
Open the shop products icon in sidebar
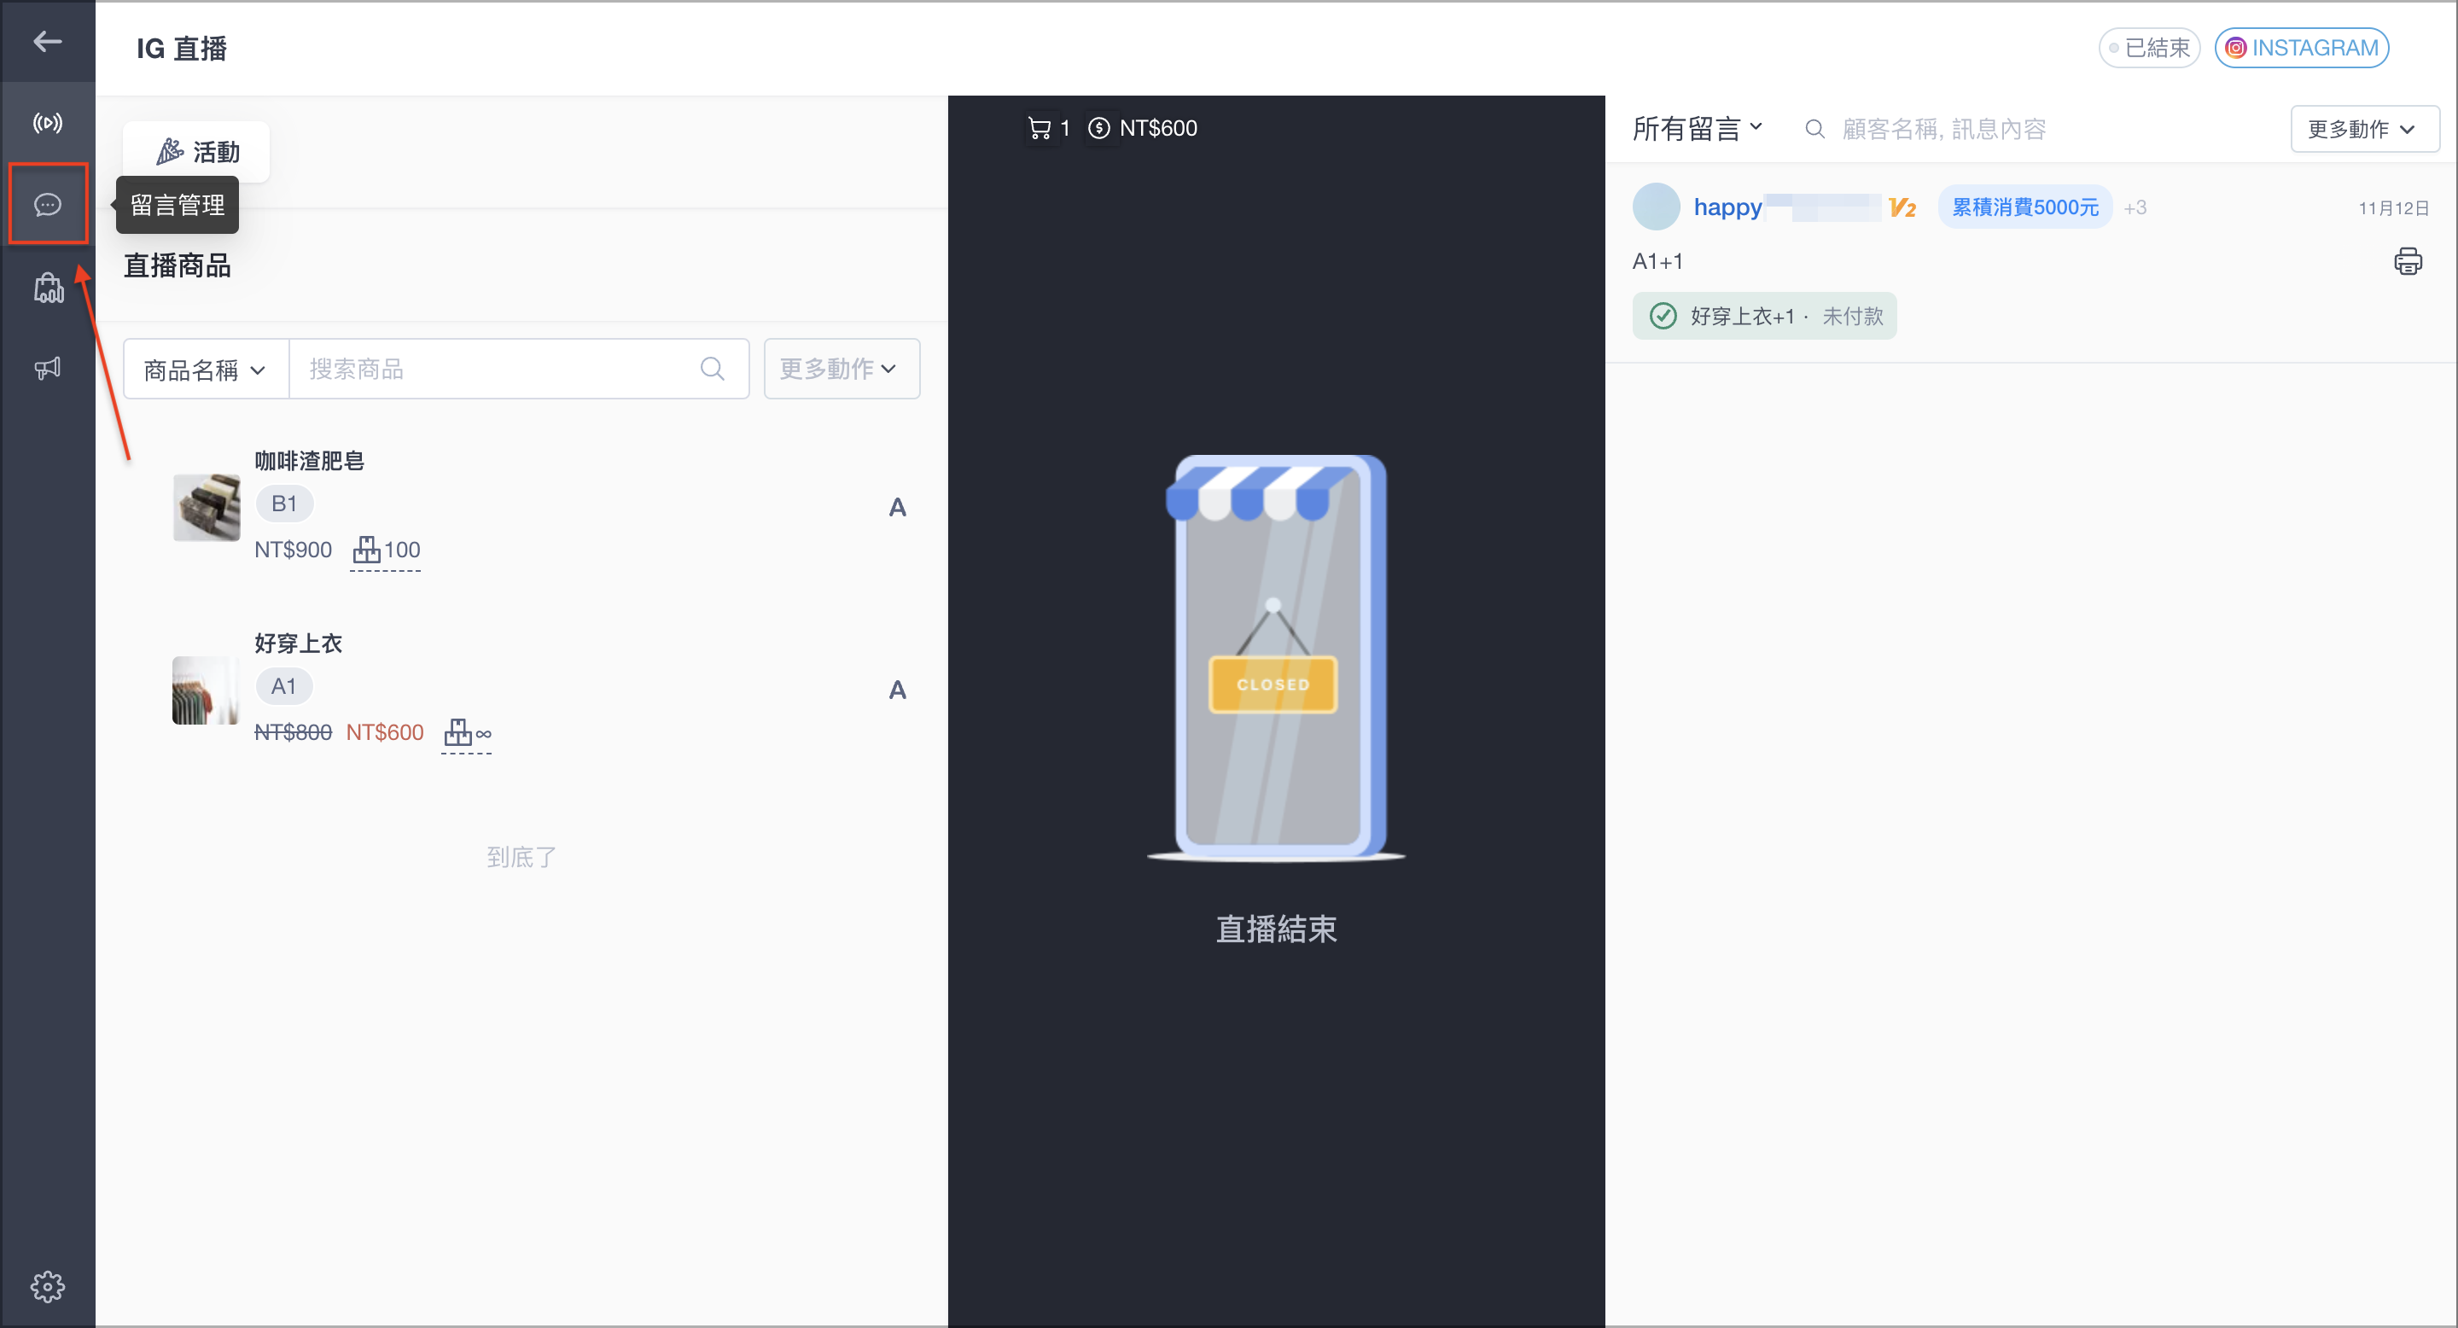[x=49, y=287]
